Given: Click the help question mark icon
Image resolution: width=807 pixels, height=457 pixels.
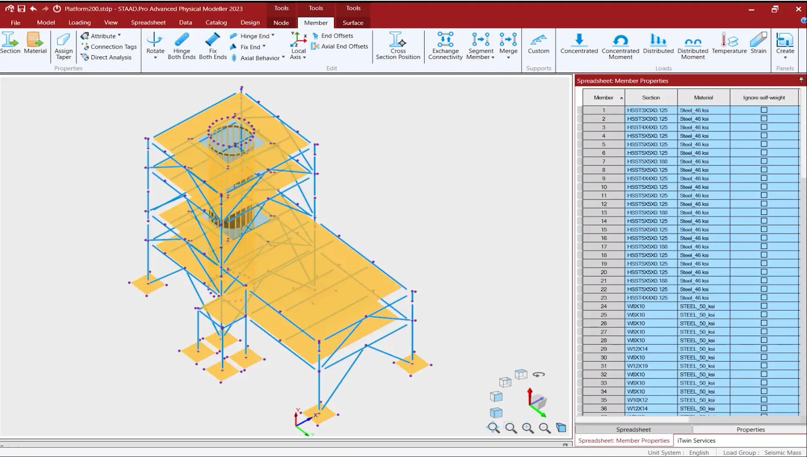Looking at the screenshot, I should point(804,20).
